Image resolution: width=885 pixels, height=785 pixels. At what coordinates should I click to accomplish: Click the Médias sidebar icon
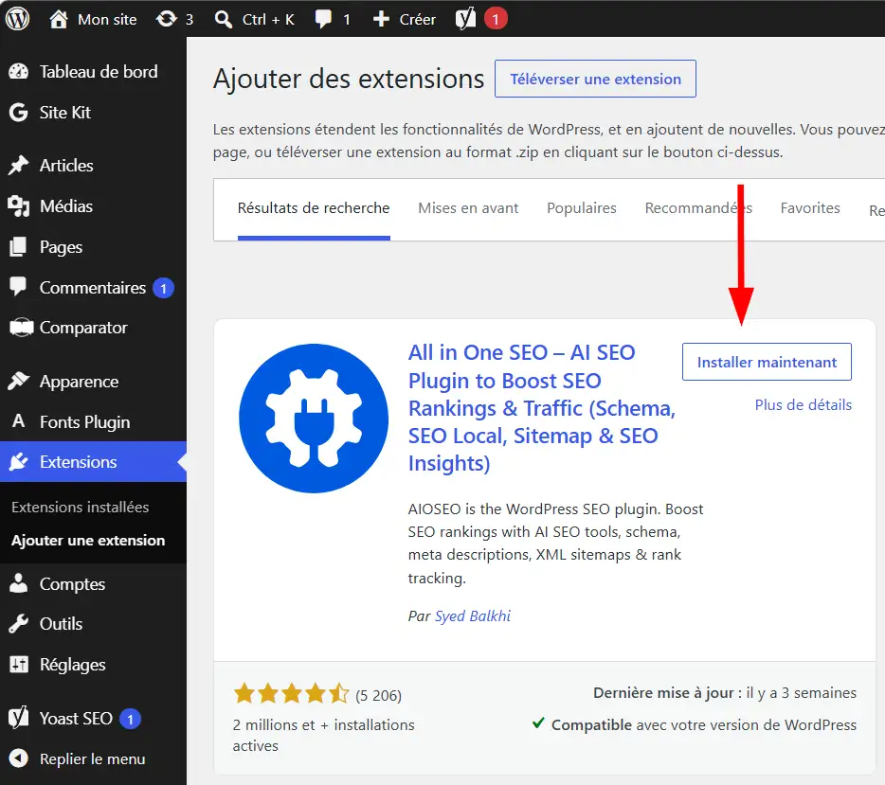[19, 206]
